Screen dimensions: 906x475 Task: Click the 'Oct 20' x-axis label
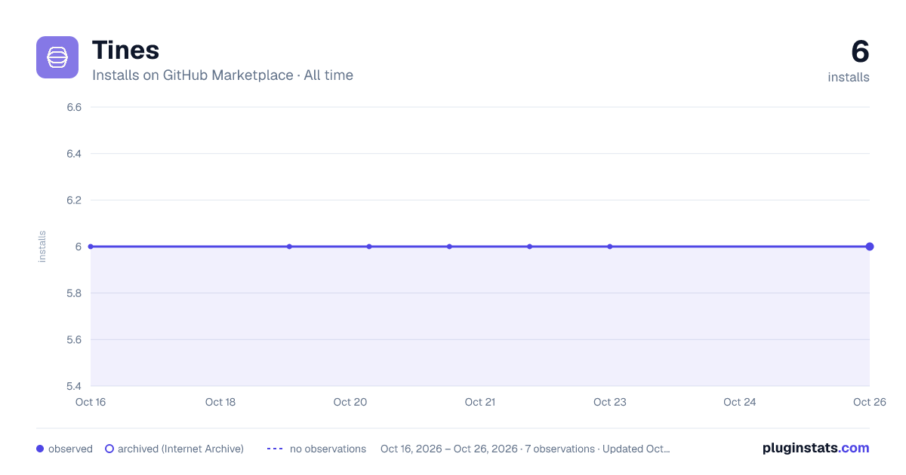point(350,402)
